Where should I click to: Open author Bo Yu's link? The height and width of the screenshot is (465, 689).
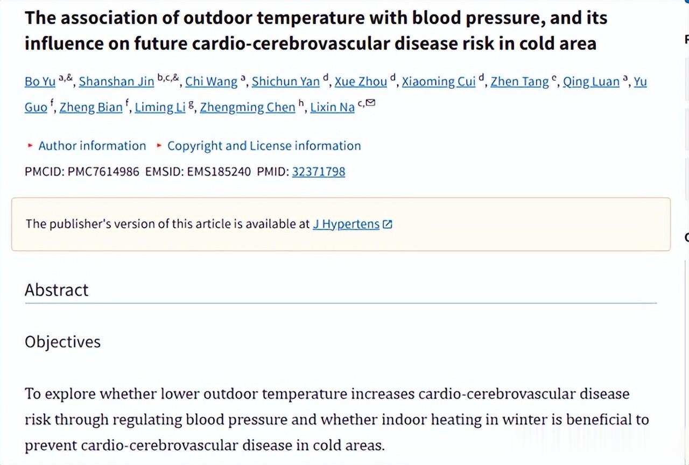point(40,82)
